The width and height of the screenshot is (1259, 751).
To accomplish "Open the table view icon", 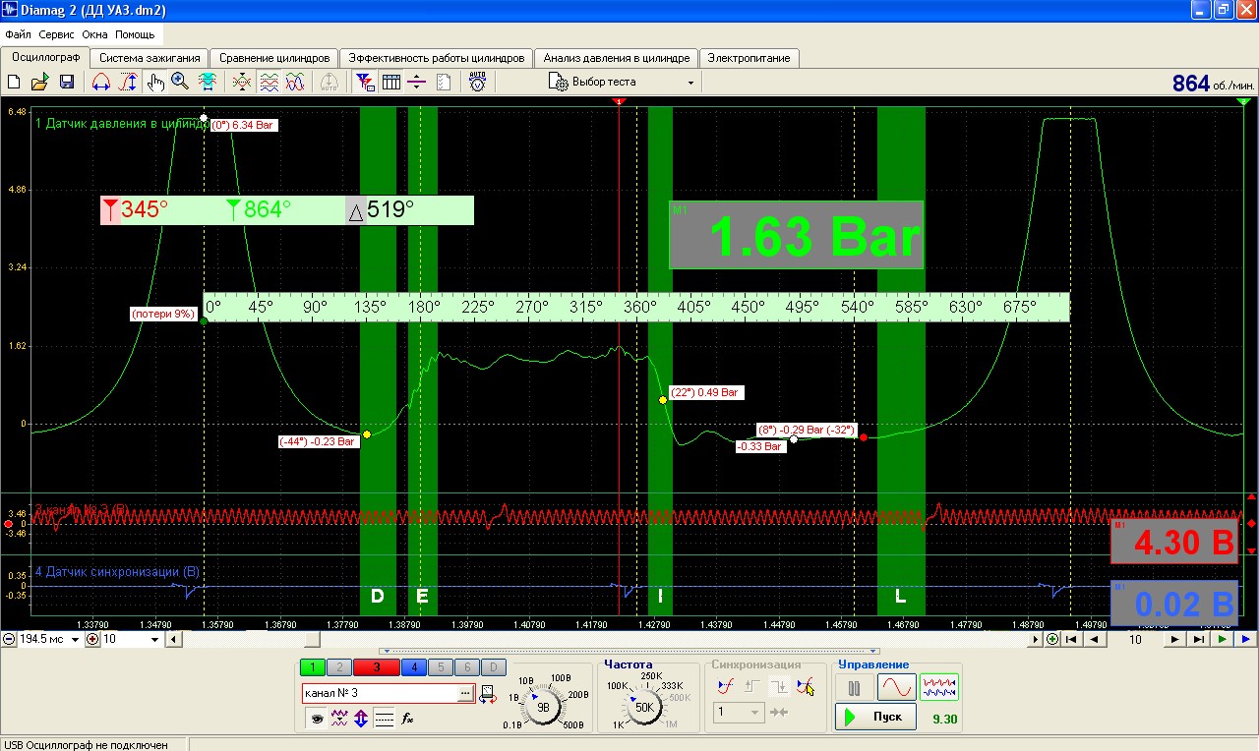I will coord(391,83).
